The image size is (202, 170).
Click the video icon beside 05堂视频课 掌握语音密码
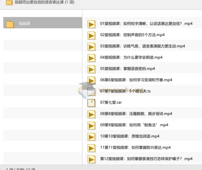[91, 69]
